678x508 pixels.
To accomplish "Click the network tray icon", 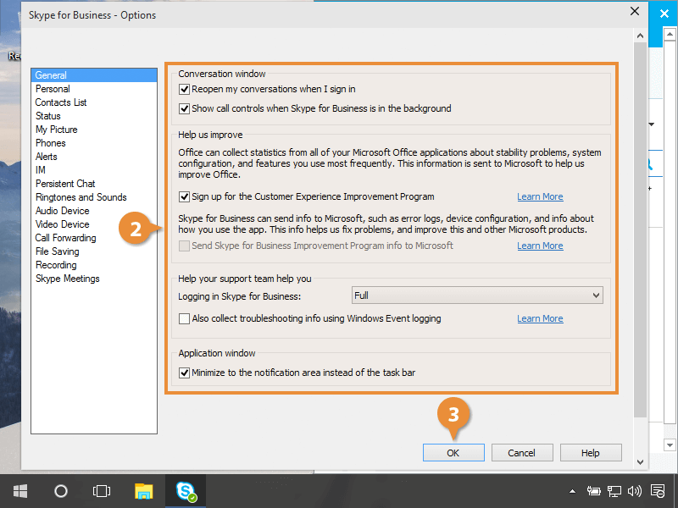I will click(614, 491).
